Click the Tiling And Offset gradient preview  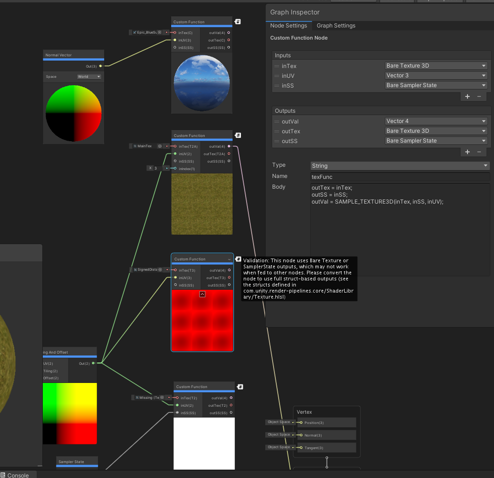pos(70,413)
